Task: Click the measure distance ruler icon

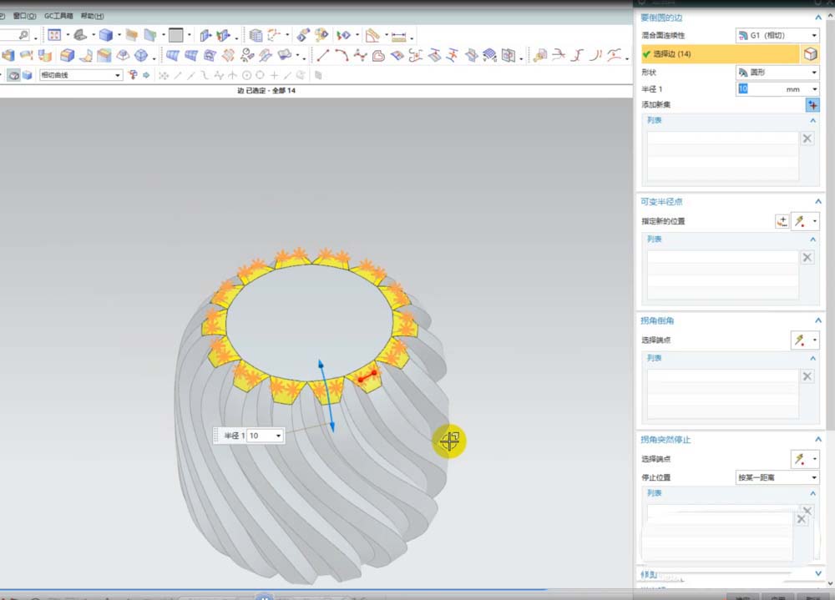Action: click(401, 36)
